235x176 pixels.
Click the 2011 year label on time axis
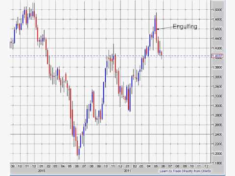(x=127, y=171)
